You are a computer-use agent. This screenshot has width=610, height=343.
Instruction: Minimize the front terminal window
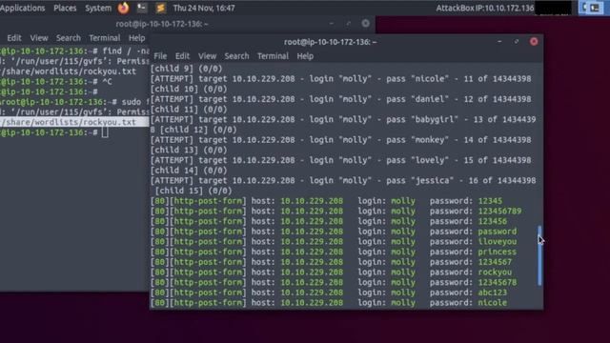click(x=499, y=42)
